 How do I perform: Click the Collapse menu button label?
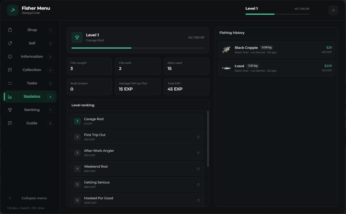click(34, 198)
